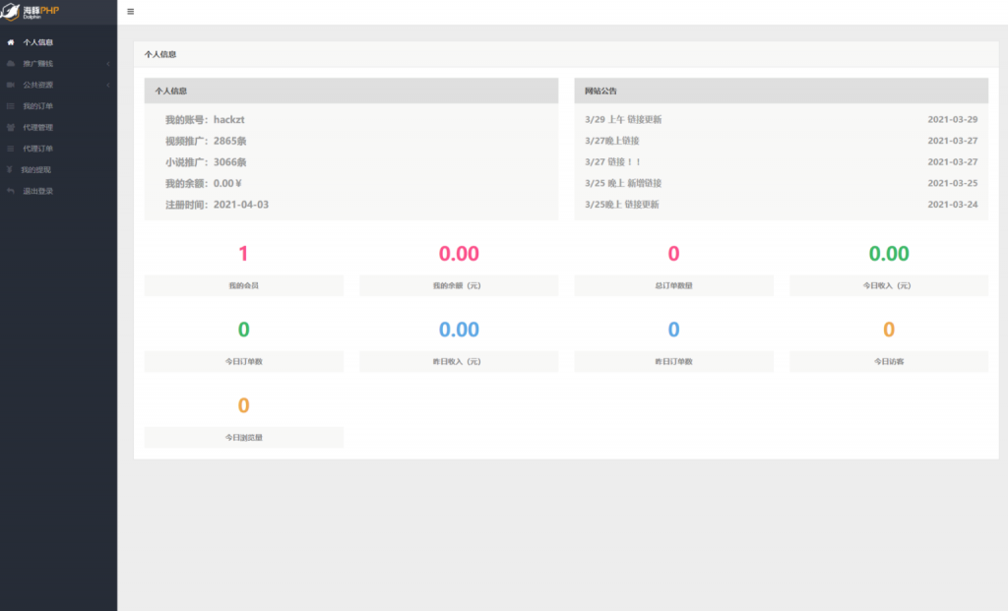This screenshot has height=611, width=1008.
Task: Open announcement 3/25 晚上 新增链接
Action: (x=623, y=183)
